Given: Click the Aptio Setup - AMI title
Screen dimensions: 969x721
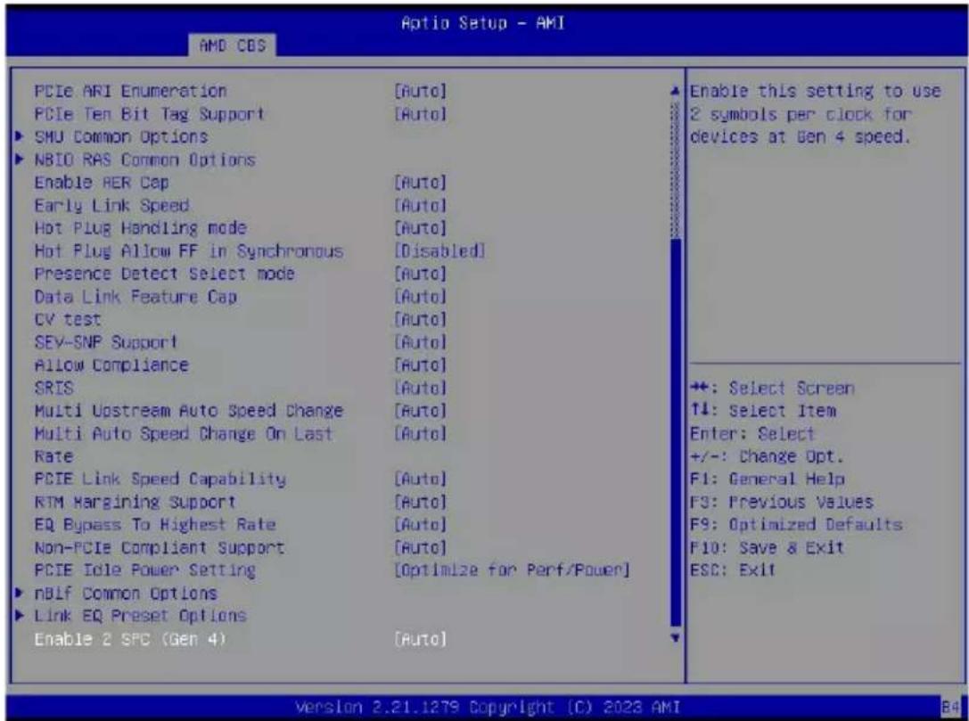Looking at the screenshot, I should (x=482, y=23).
